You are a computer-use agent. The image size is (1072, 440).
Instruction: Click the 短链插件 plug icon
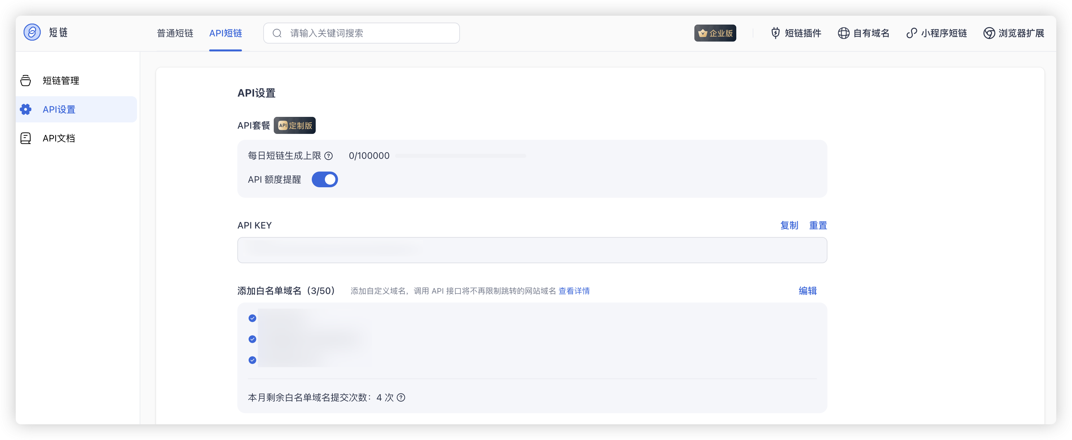[775, 33]
